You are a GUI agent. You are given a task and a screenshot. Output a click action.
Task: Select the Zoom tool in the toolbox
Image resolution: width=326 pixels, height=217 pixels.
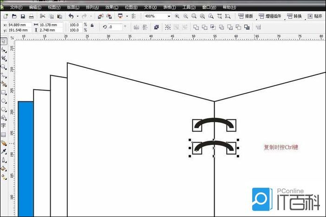tap(4, 67)
